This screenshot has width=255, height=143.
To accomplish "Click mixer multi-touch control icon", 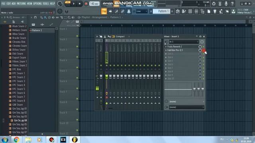I will [101, 37].
